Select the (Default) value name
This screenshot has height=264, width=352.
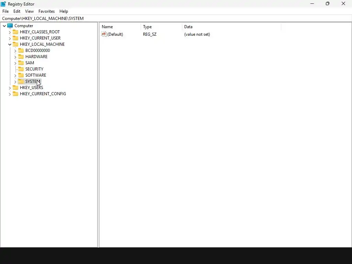tap(115, 34)
